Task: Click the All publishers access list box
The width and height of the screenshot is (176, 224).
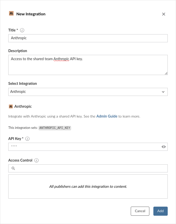Action: coord(88,186)
